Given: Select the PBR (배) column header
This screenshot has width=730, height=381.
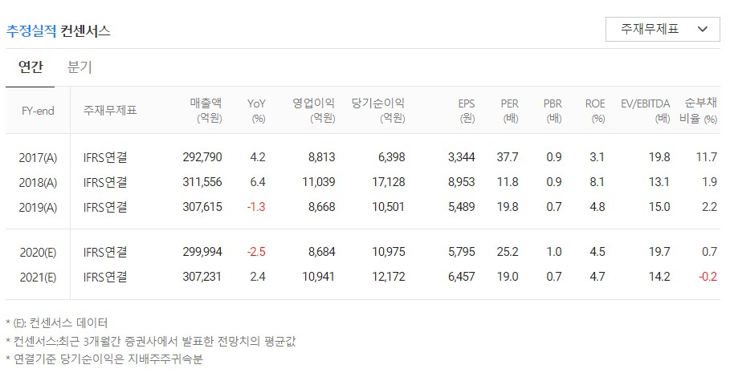Looking at the screenshot, I should coord(553,110).
